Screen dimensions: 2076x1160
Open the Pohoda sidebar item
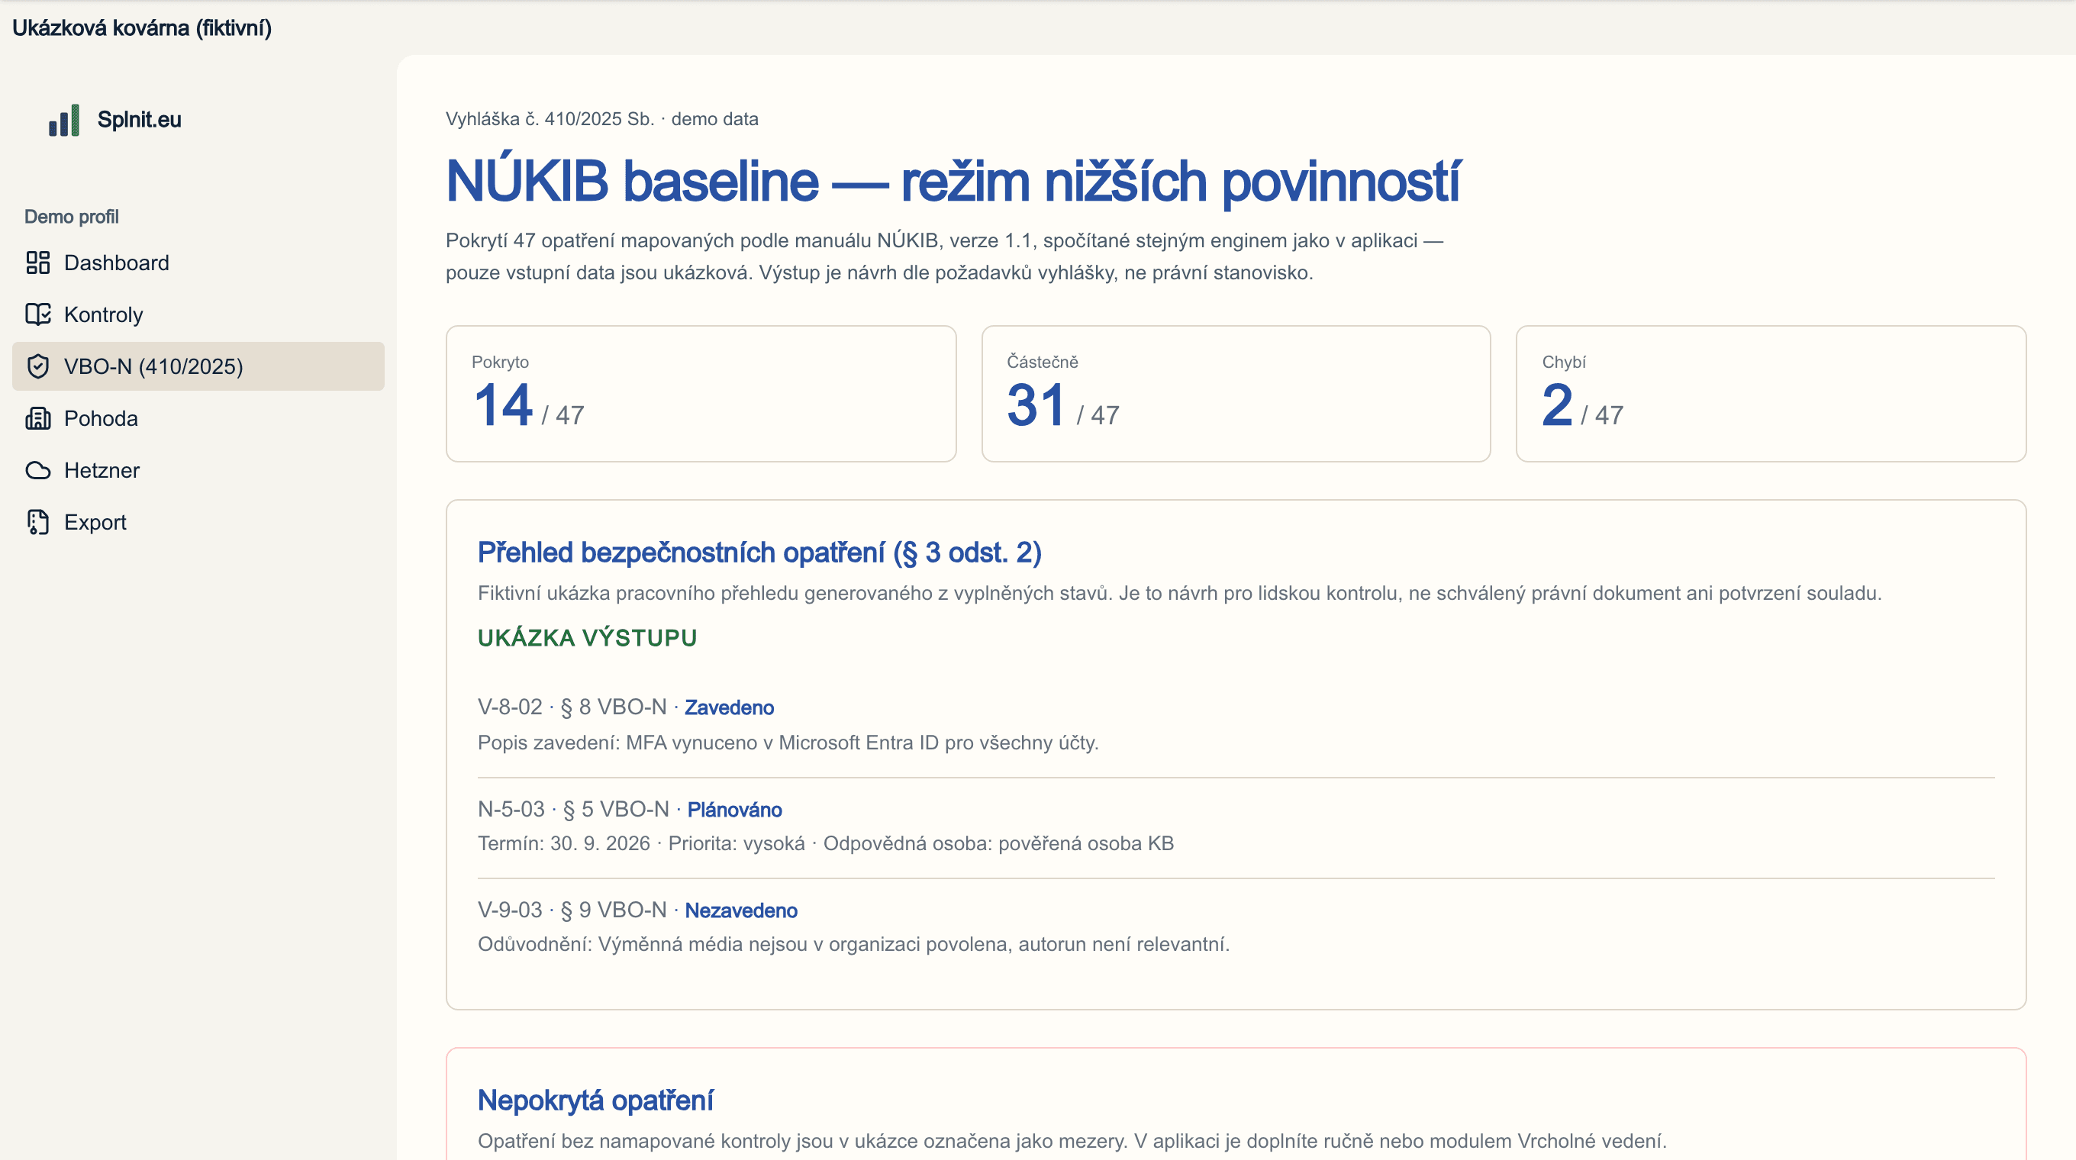coord(198,418)
